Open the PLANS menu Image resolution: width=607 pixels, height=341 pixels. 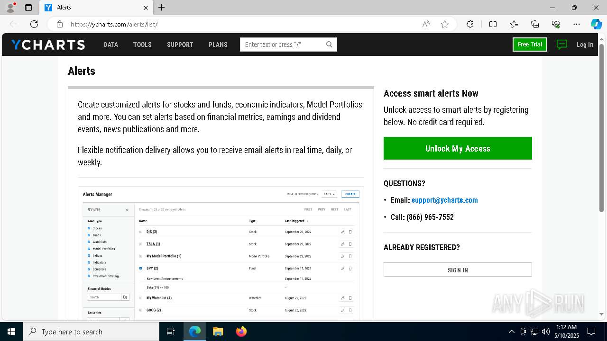(x=218, y=45)
